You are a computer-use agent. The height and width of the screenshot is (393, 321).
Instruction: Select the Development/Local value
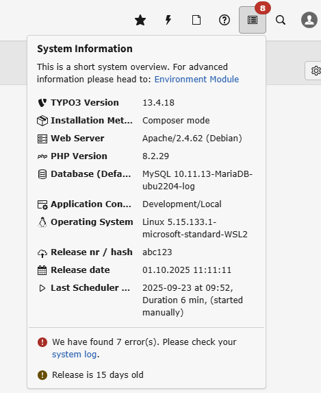182,204
